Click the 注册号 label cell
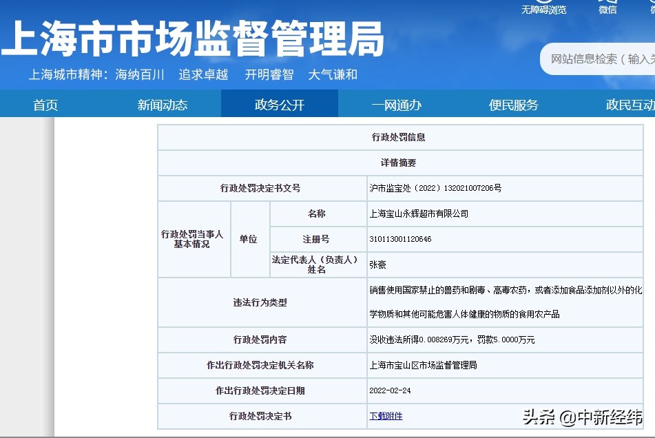This screenshot has width=655, height=438. [x=318, y=239]
